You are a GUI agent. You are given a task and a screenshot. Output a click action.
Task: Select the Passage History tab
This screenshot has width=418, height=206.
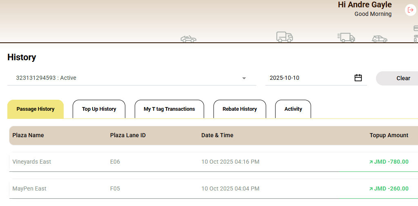pyautogui.click(x=36, y=109)
